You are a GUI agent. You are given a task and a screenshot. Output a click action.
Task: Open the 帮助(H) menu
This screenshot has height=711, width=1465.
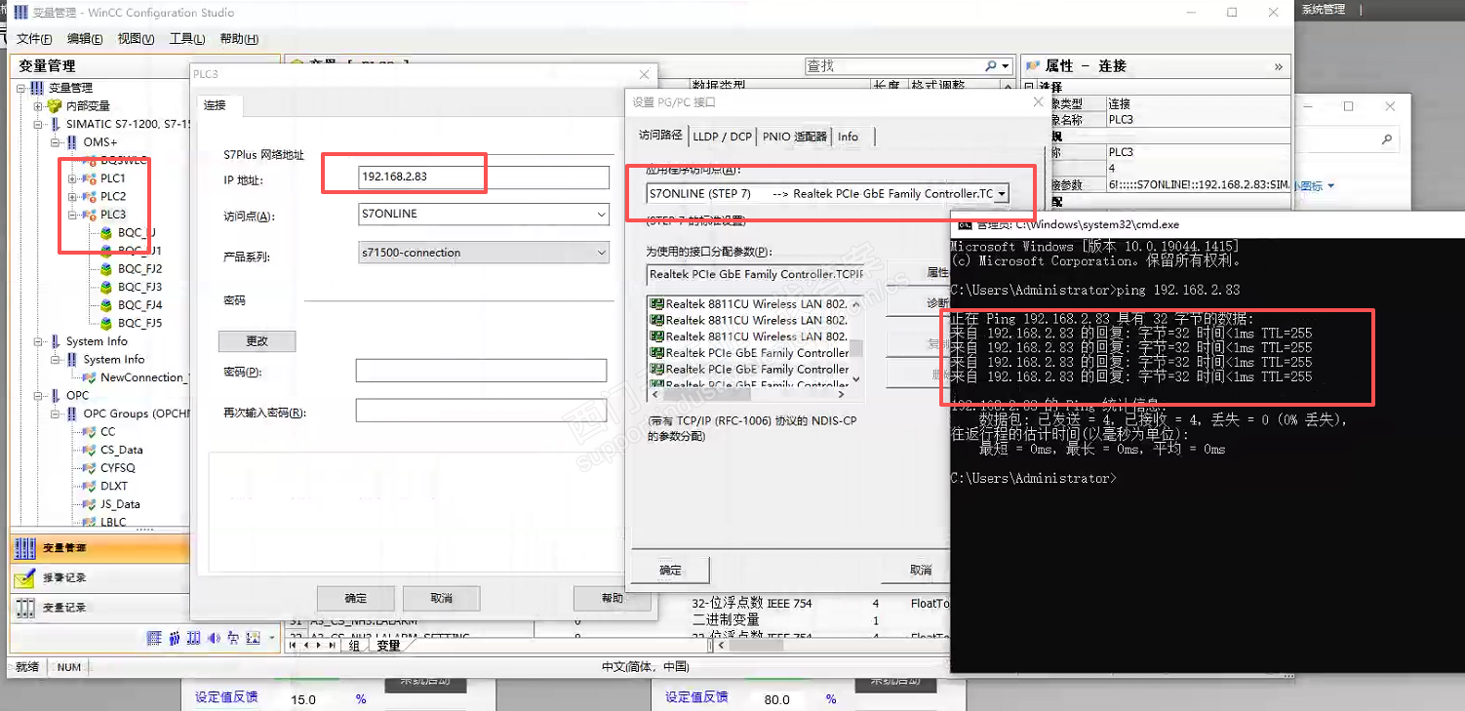(x=239, y=39)
